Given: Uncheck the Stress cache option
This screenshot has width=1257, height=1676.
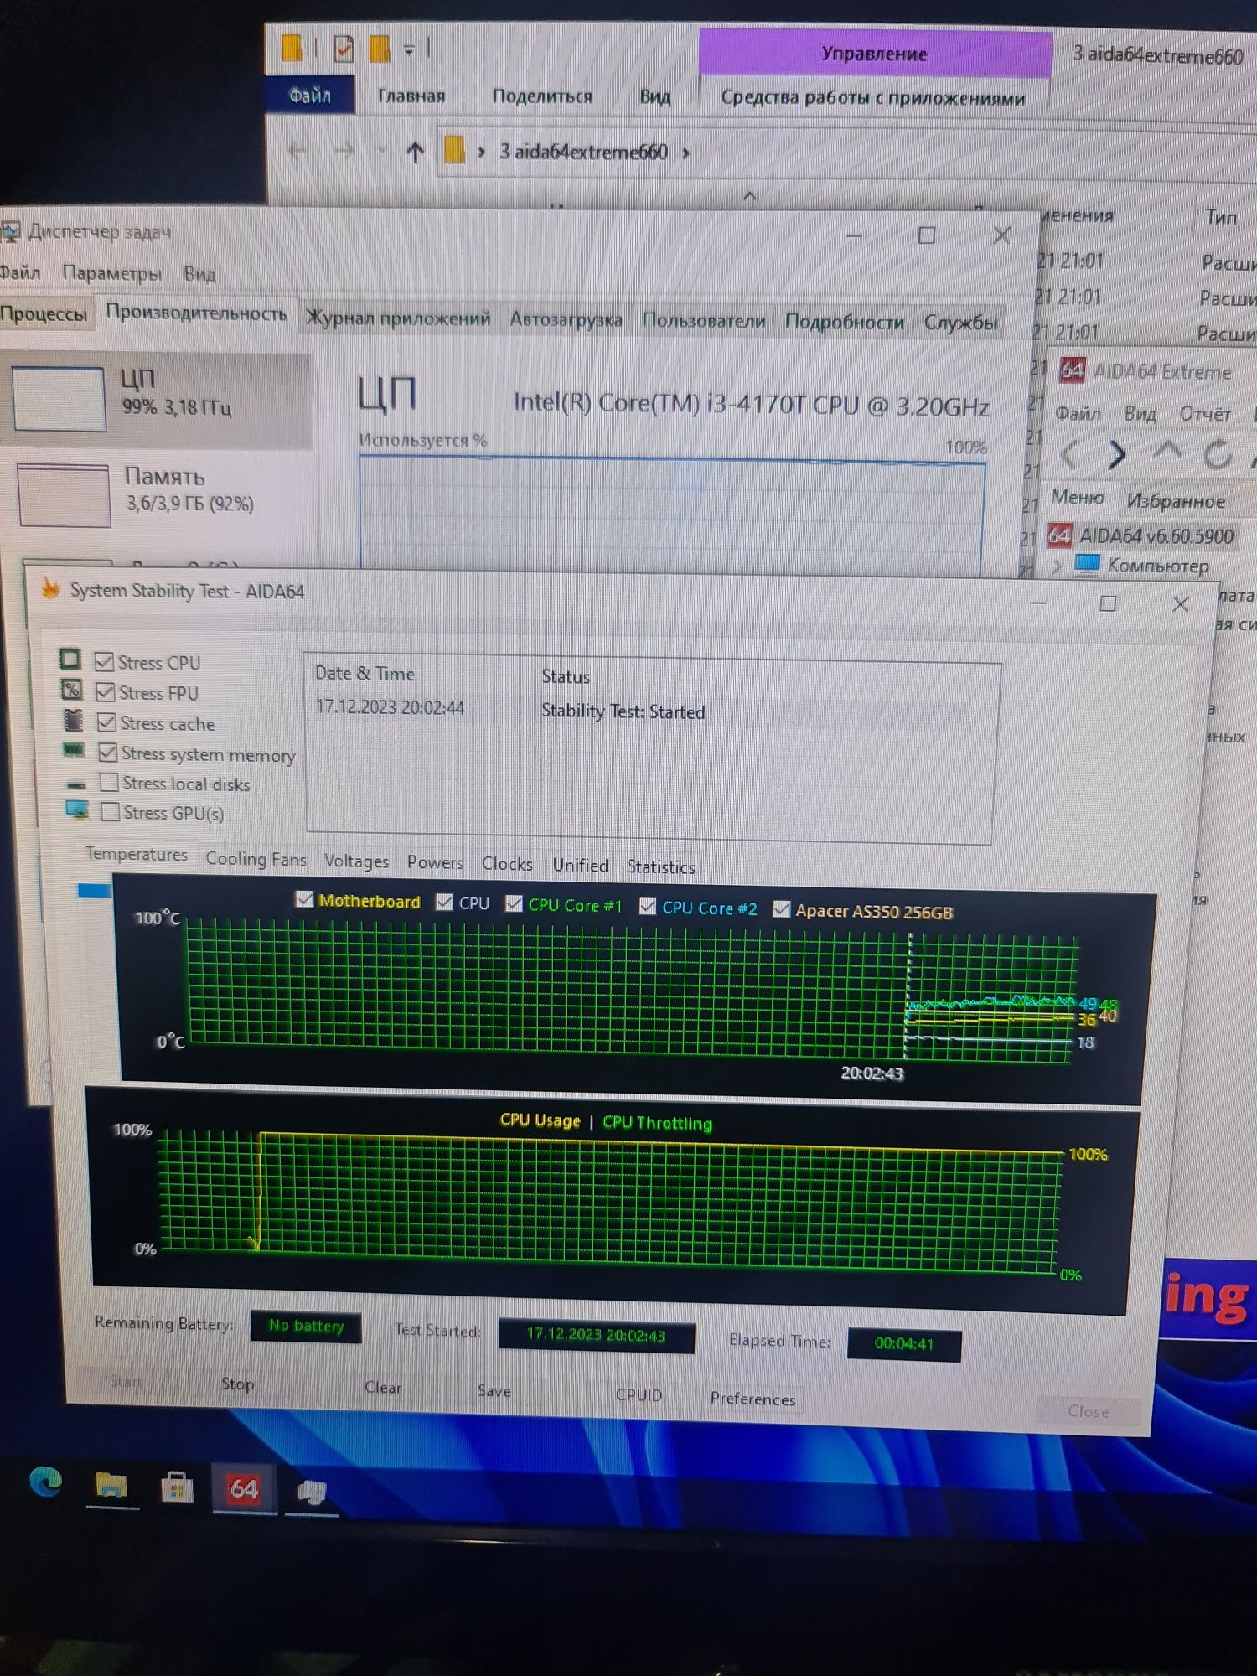Looking at the screenshot, I should pyautogui.click(x=106, y=722).
